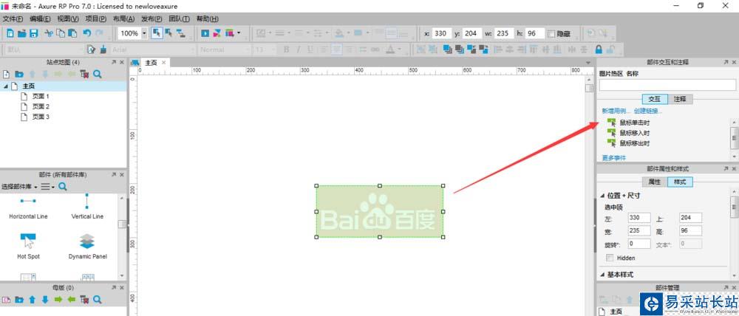Send the widget to back
This screenshot has width=739, height=316.
coord(460,49)
